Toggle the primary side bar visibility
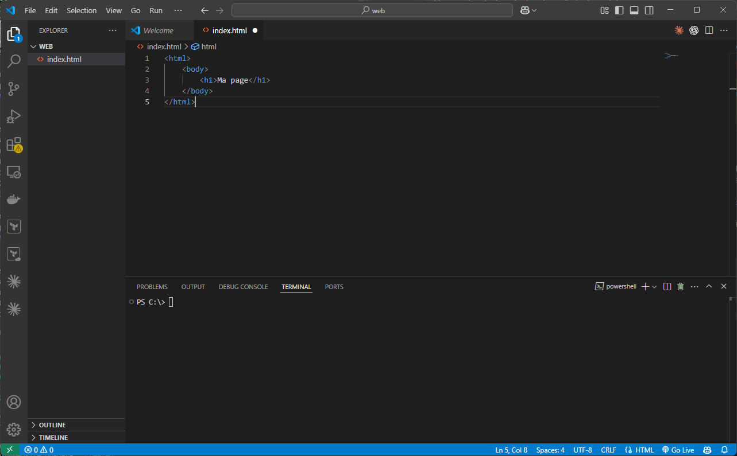Image resolution: width=737 pixels, height=456 pixels. point(619,10)
